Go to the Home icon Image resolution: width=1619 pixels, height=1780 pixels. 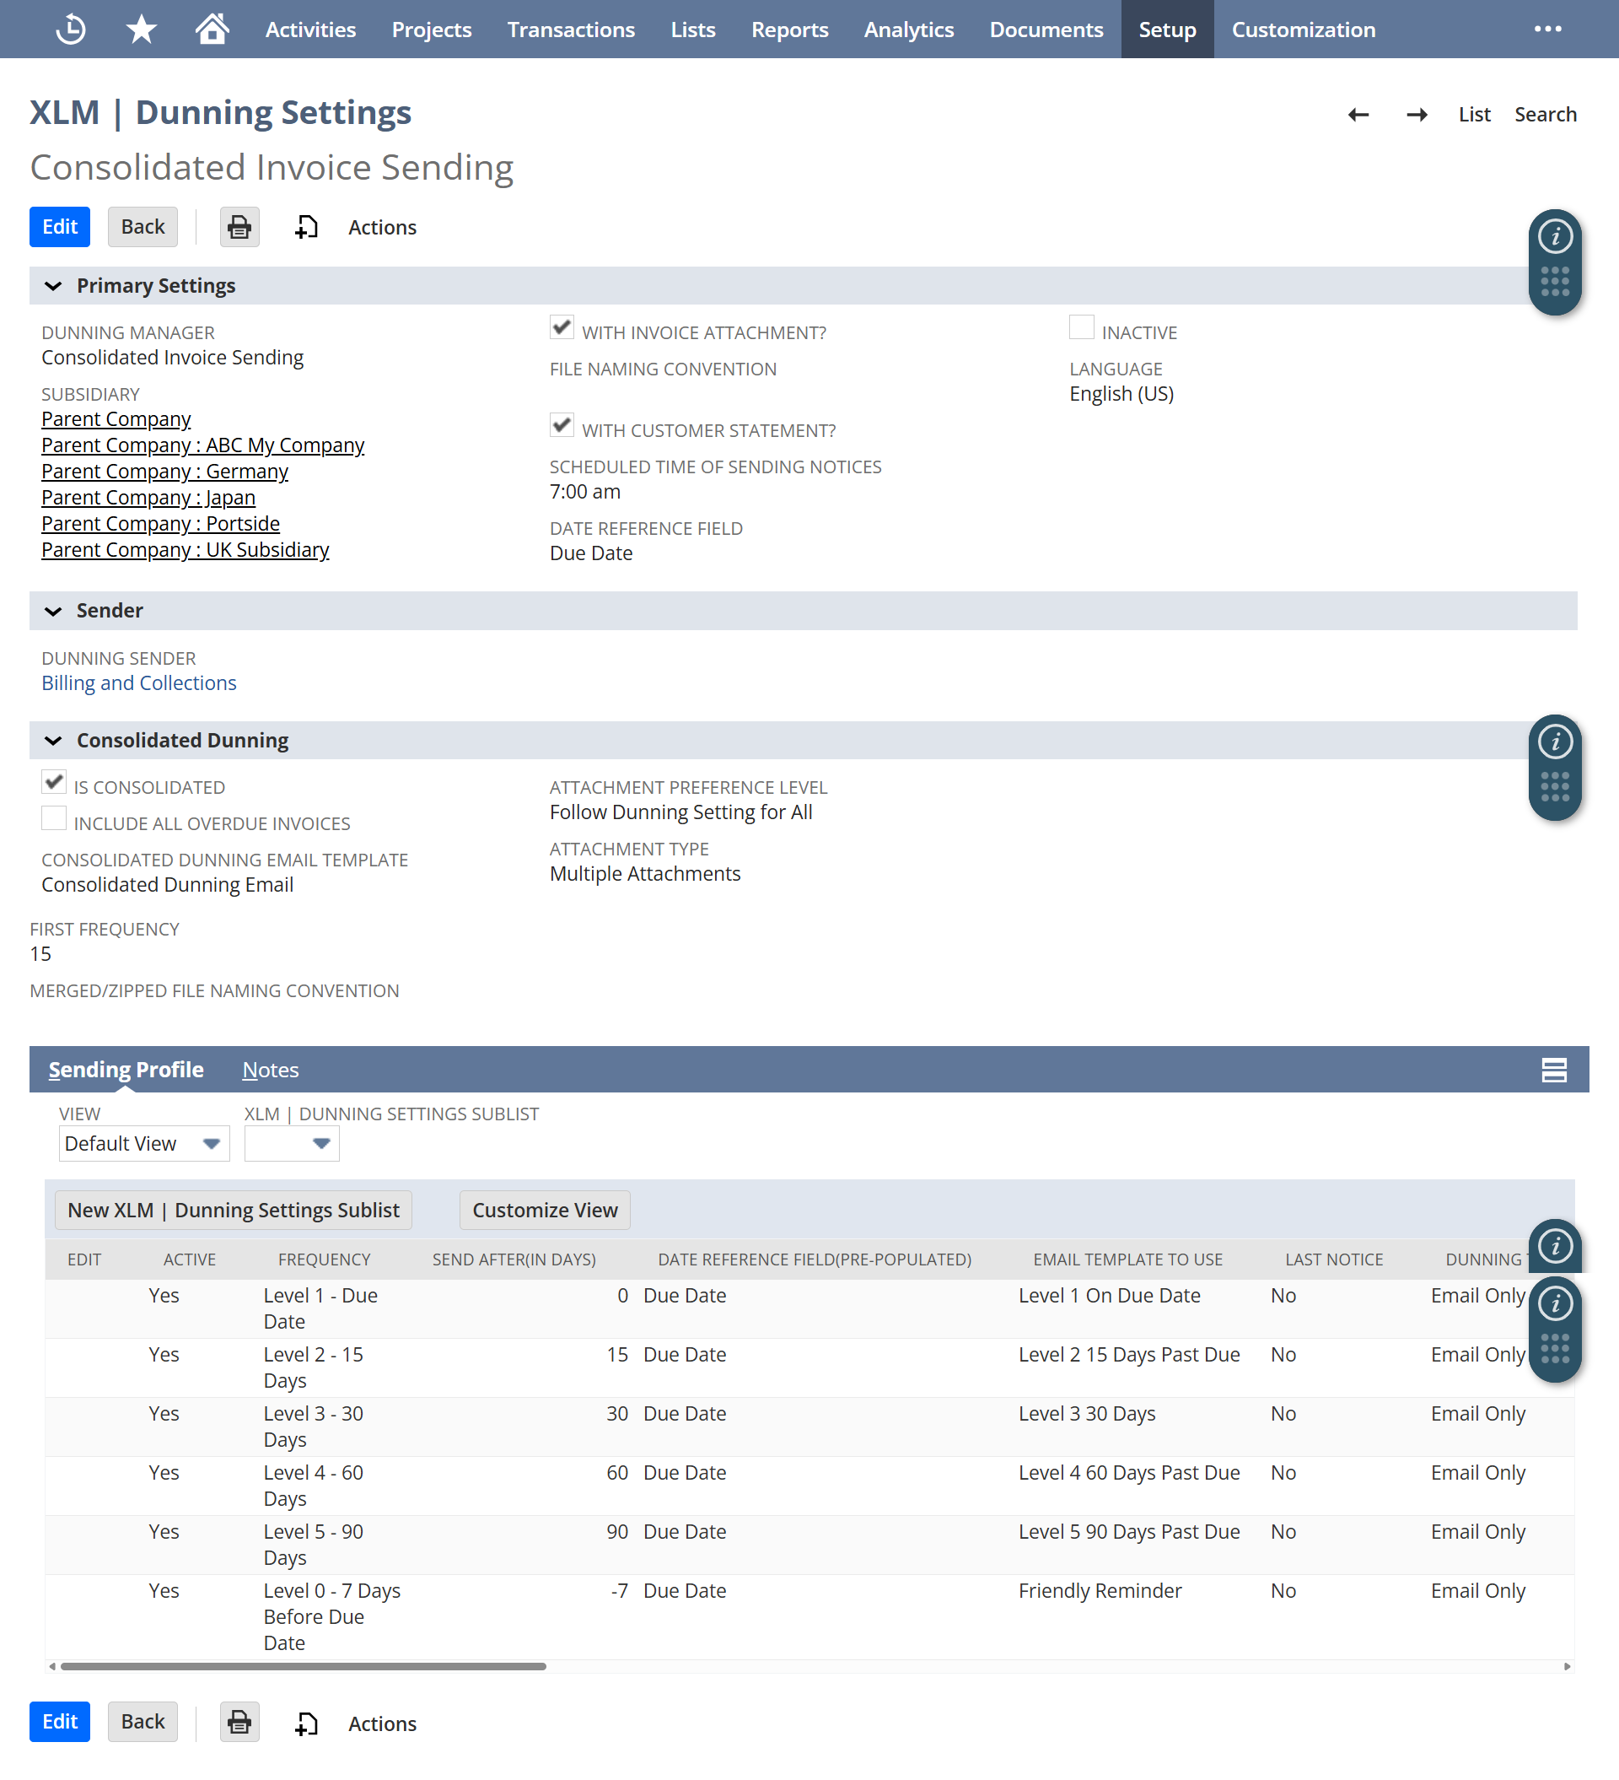click(x=212, y=30)
